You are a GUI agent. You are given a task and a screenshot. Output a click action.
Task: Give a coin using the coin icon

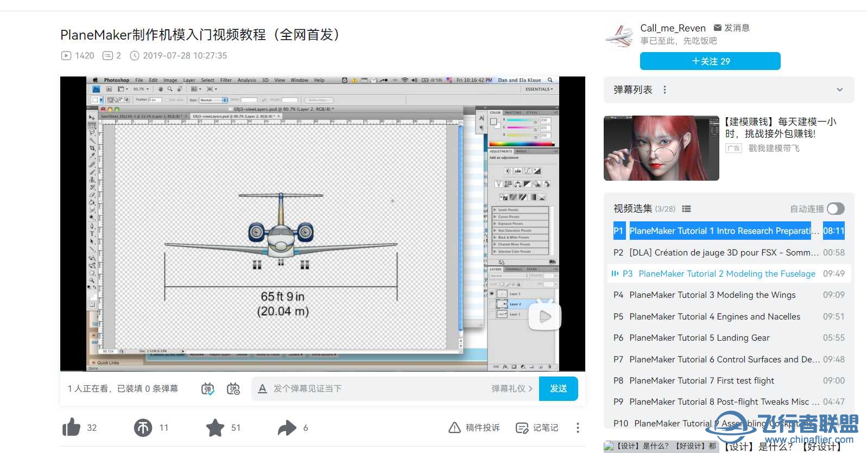tap(143, 428)
